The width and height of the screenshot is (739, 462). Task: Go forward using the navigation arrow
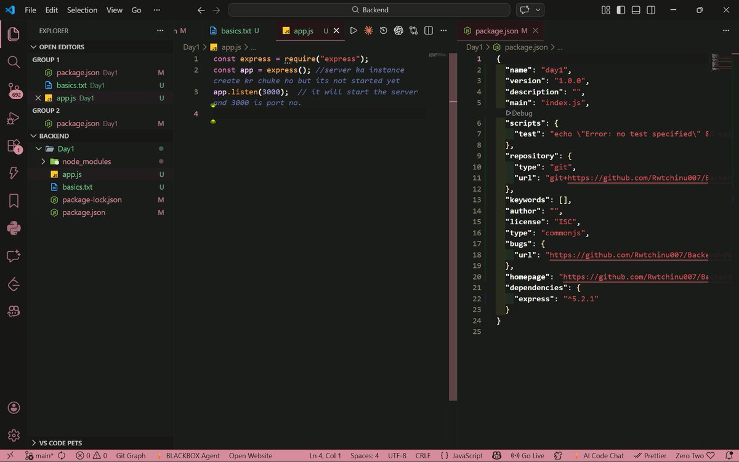[x=216, y=10]
